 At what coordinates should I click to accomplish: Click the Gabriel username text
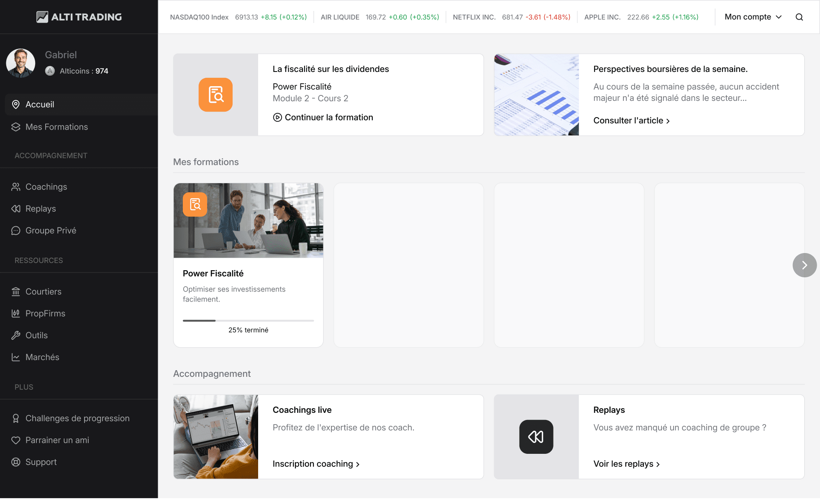click(61, 55)
